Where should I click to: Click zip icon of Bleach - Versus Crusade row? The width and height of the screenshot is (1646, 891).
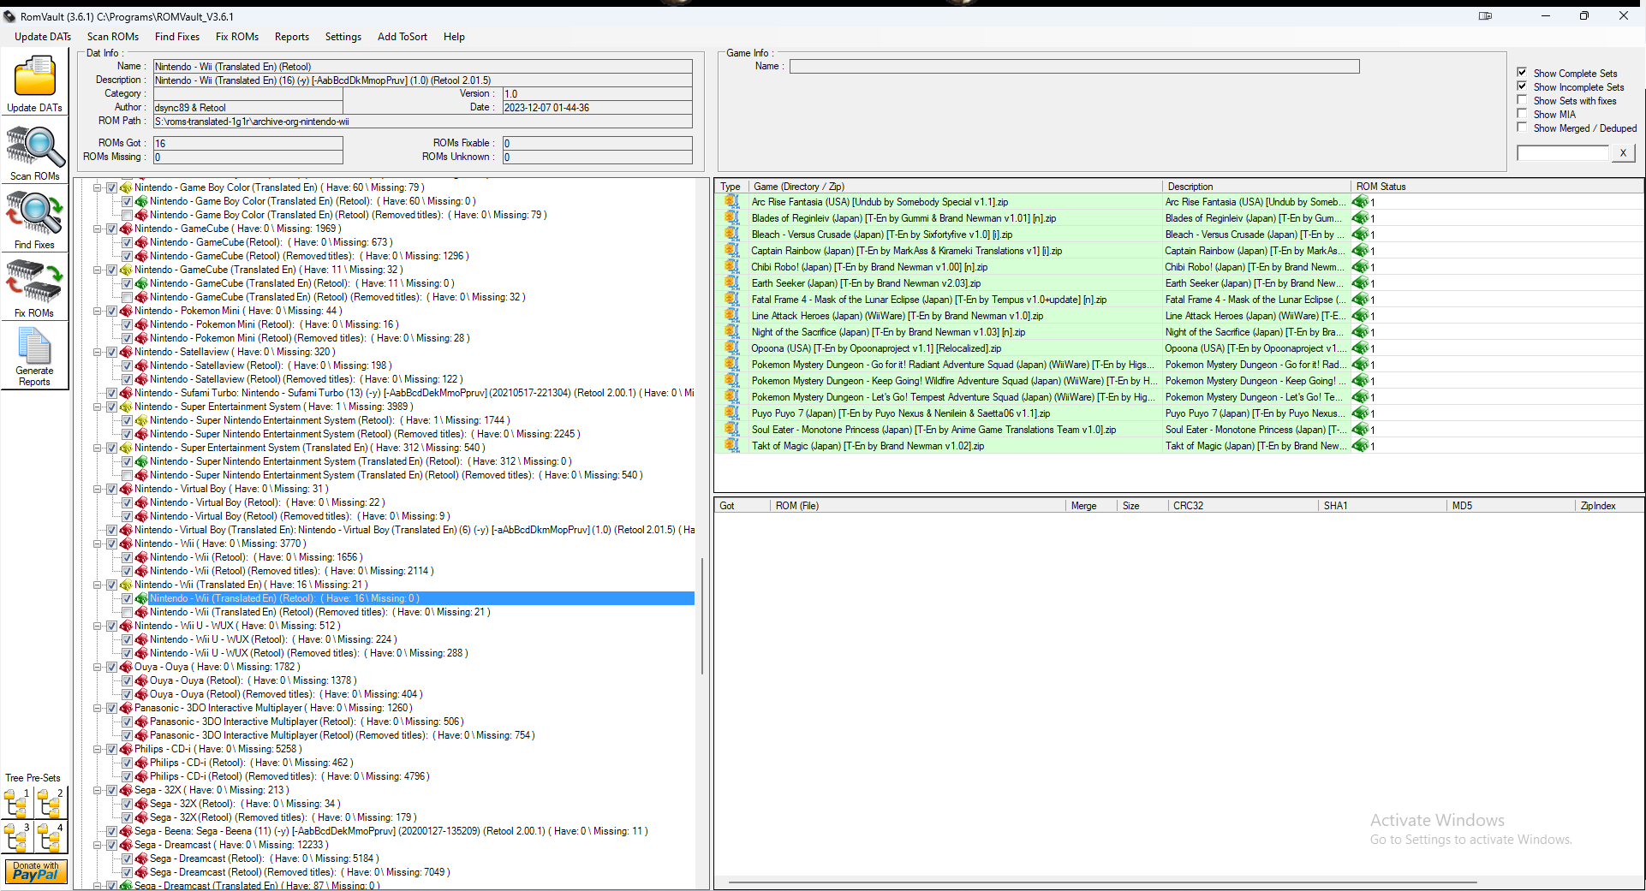[x=731, y=235]
